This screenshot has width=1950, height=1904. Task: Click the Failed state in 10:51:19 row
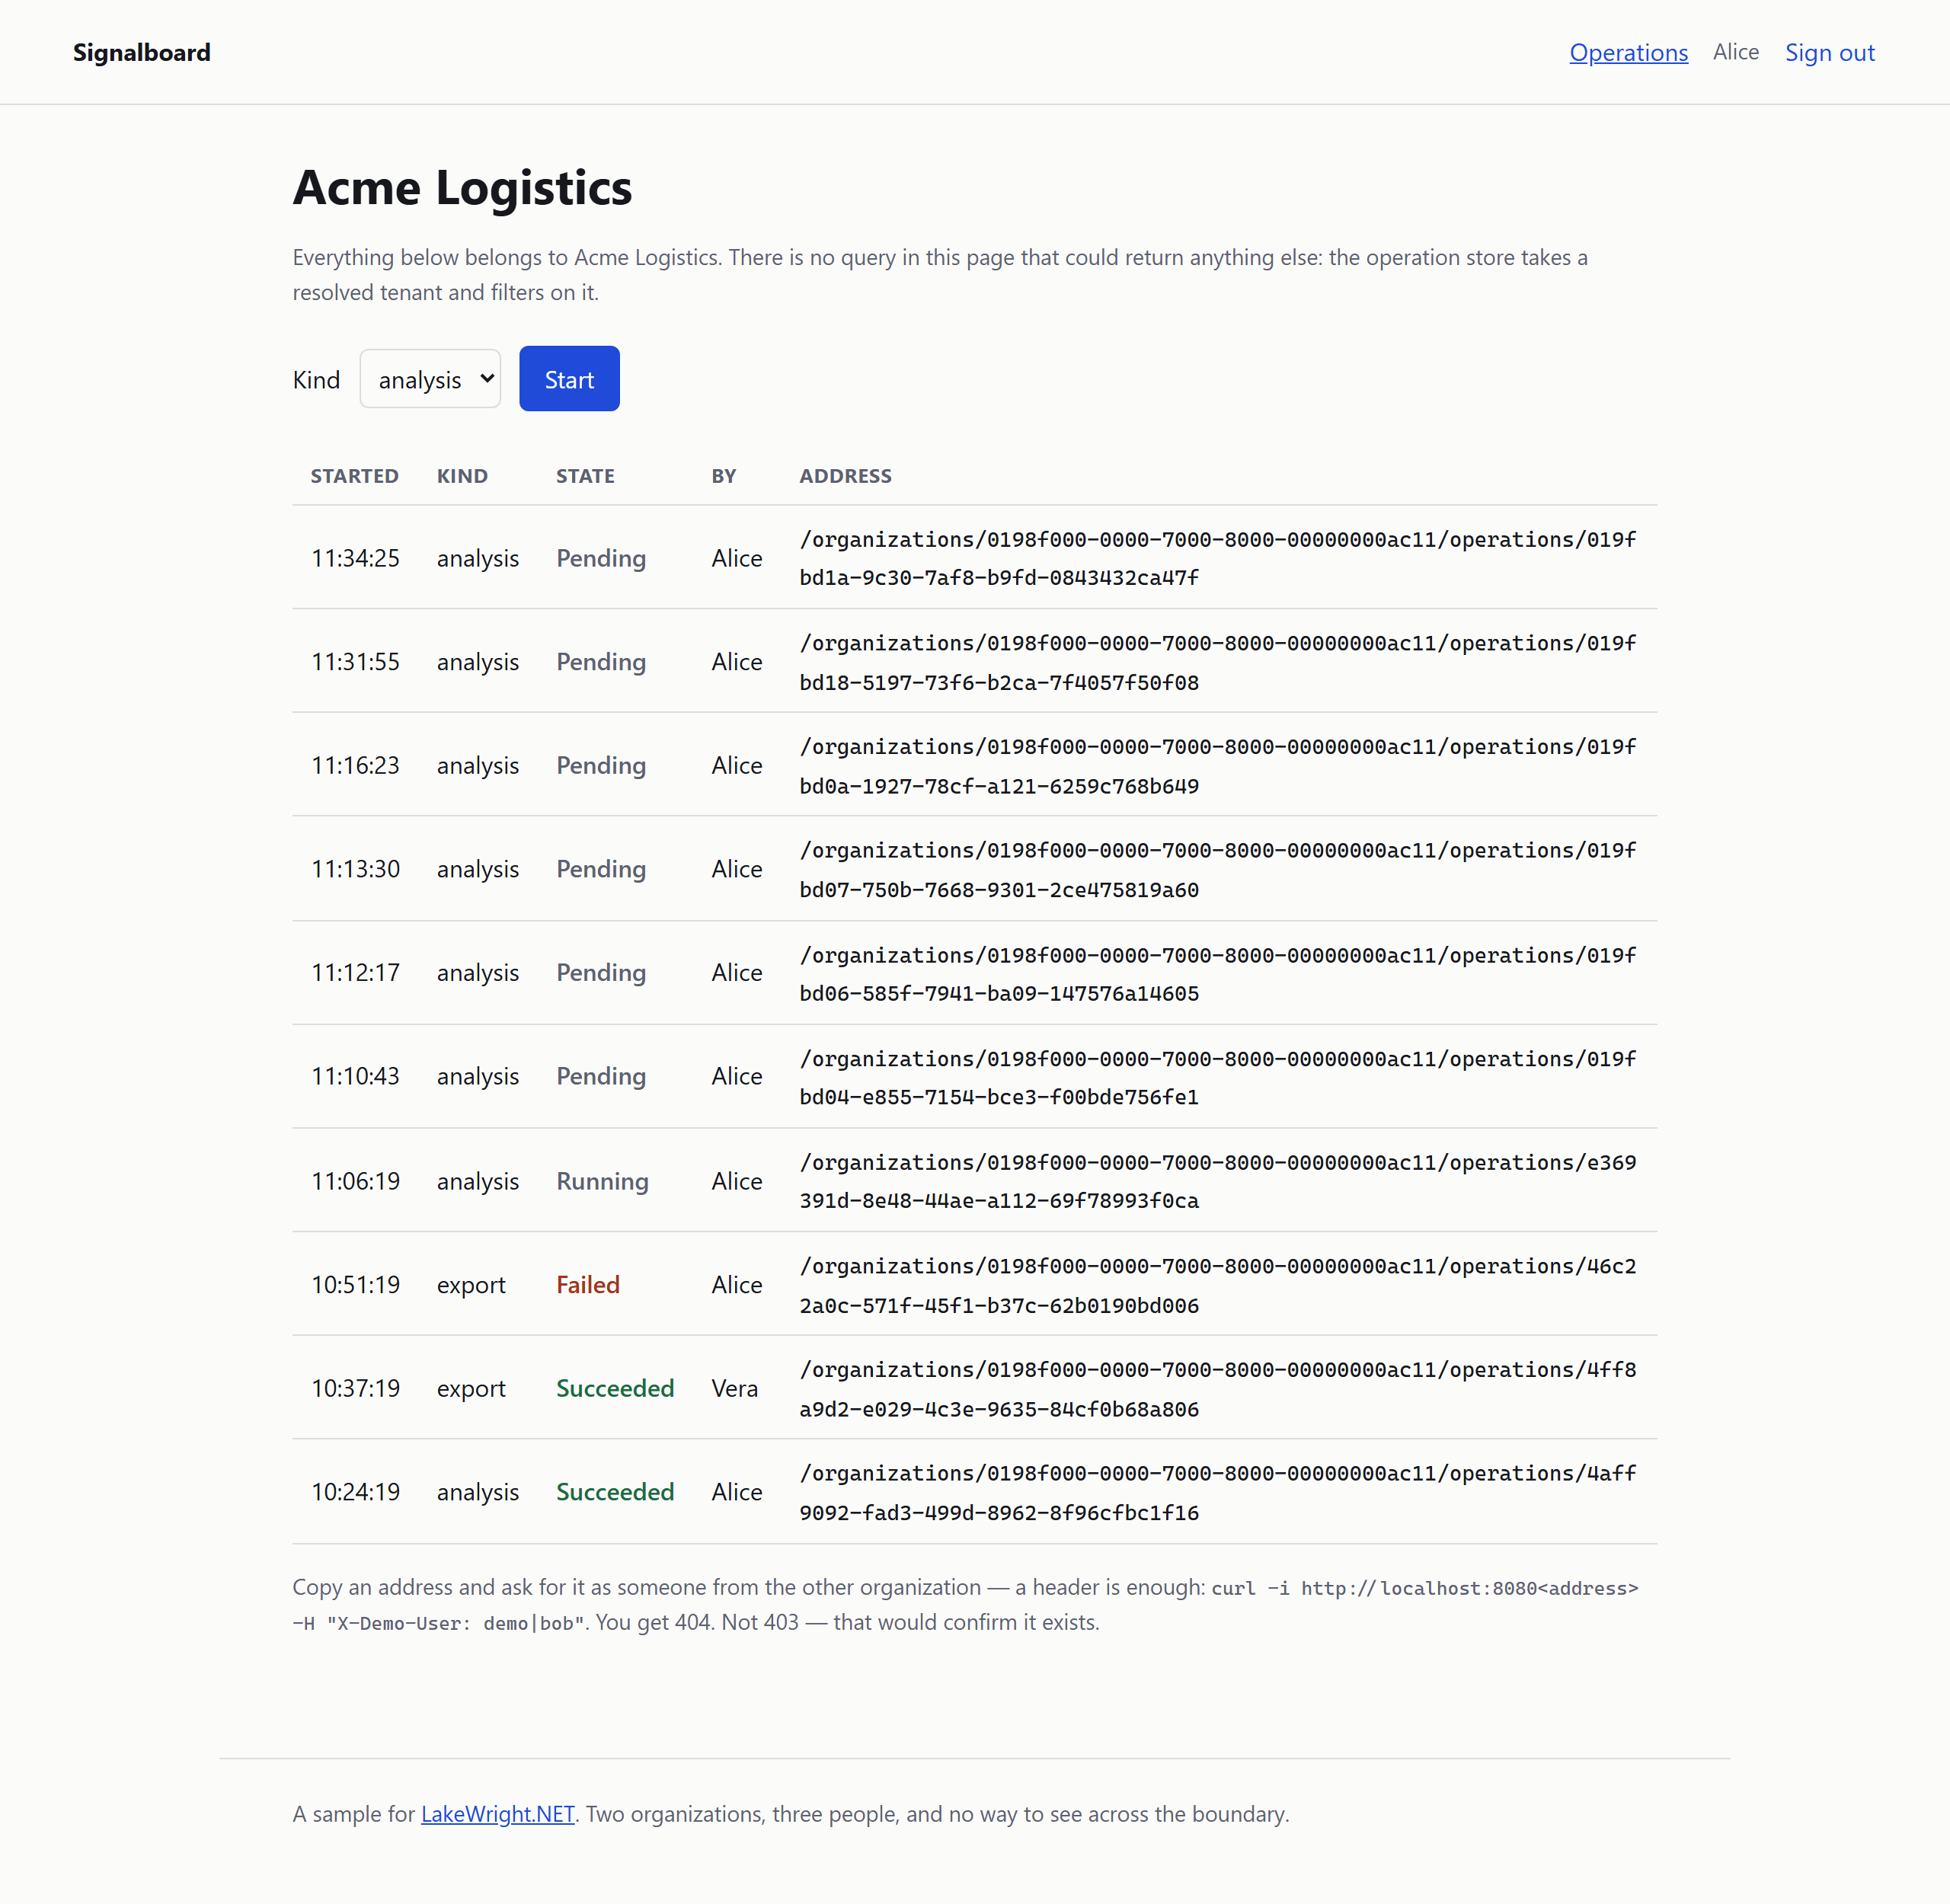click(x=588, y=1284)
